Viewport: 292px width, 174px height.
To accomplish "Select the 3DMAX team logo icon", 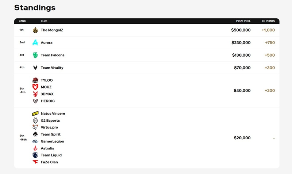I will pyautogui.click(x=35, y=94).
